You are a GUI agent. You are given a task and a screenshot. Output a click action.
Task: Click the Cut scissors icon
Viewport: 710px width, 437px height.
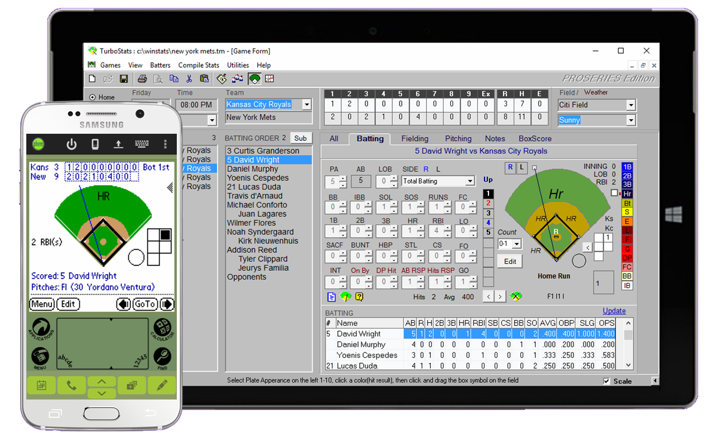(189, 79)
